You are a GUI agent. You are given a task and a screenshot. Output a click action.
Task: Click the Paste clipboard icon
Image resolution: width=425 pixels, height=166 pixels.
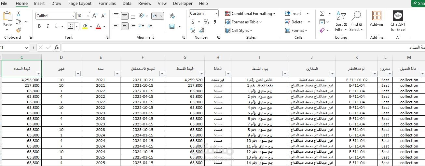7,16
